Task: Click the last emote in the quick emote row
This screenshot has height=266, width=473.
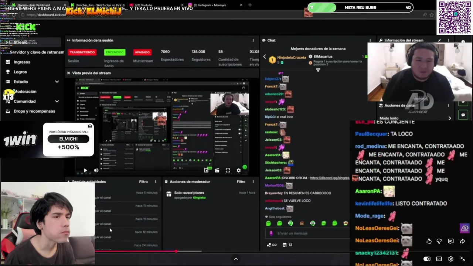Action: (x=346, y=223)
